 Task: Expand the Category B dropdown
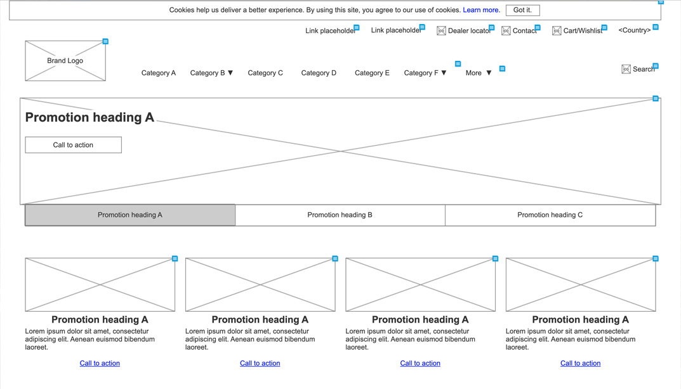tap(211, 73)
